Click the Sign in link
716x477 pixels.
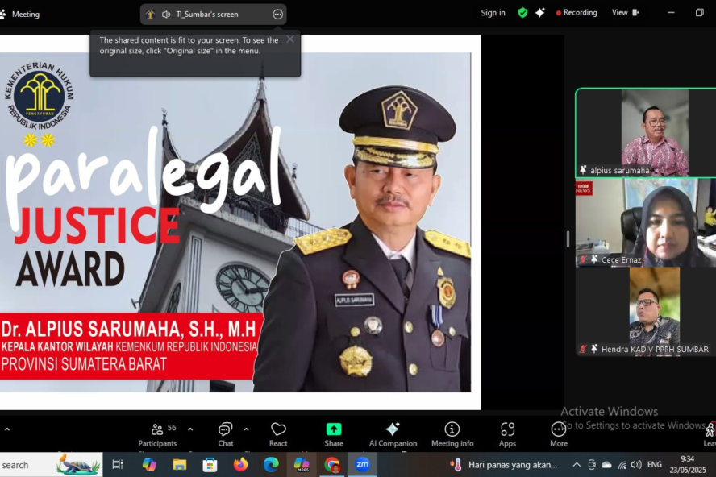493,13
